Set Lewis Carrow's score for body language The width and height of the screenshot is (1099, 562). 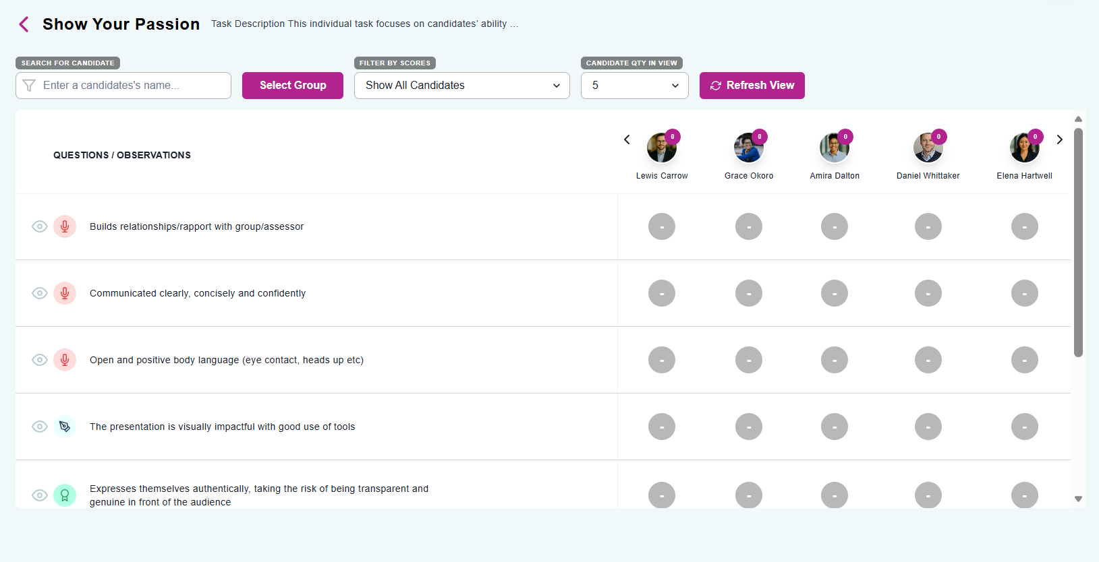[662, 360]
